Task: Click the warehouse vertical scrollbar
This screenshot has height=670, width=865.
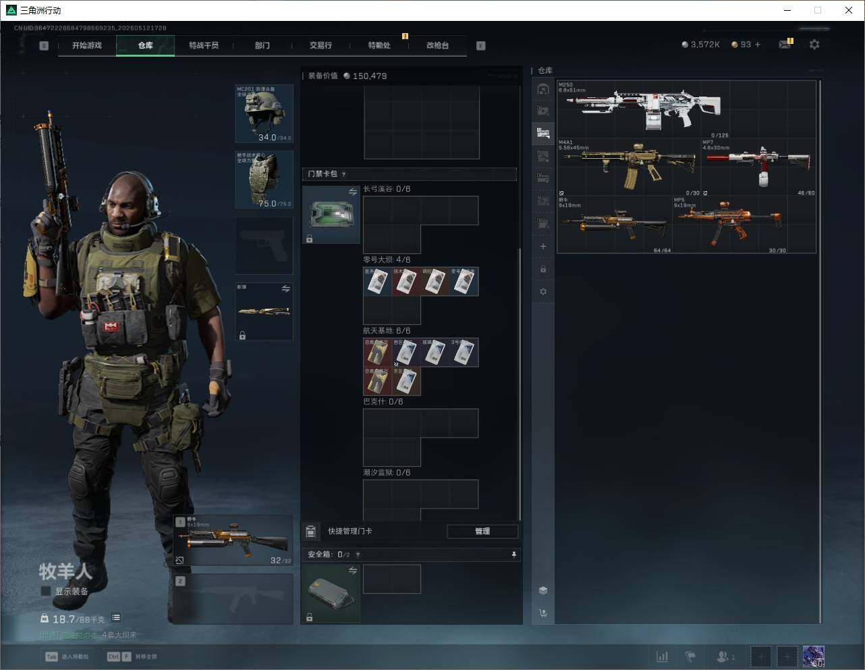Action: (820, 351)
